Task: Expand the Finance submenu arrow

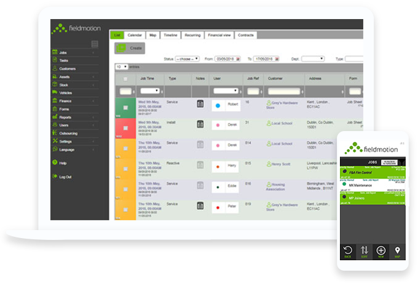Action: [93, 101]
